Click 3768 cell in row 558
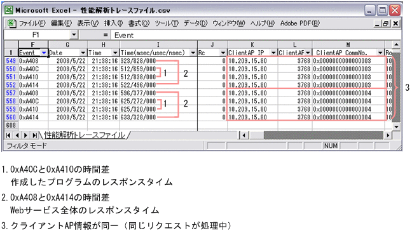 295,102
